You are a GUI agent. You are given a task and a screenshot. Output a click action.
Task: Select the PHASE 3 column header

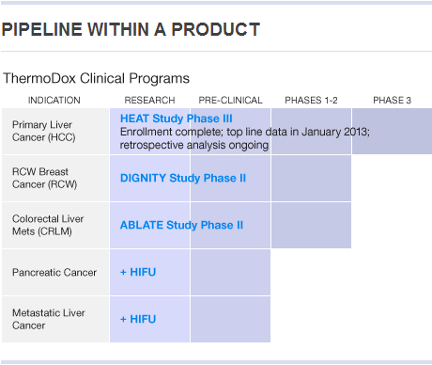392,101
